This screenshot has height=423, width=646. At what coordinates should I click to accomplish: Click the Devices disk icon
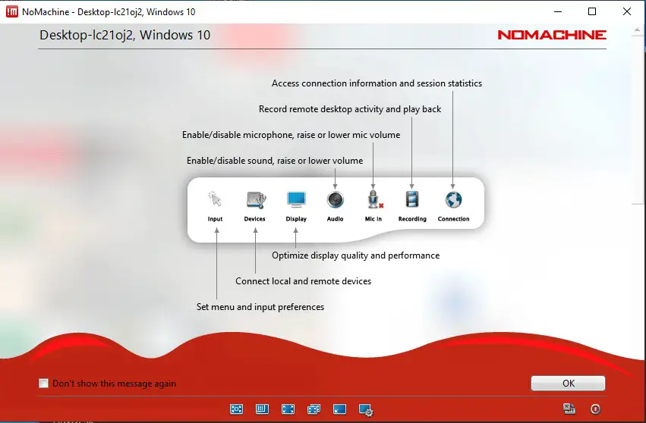pos(256,200)
